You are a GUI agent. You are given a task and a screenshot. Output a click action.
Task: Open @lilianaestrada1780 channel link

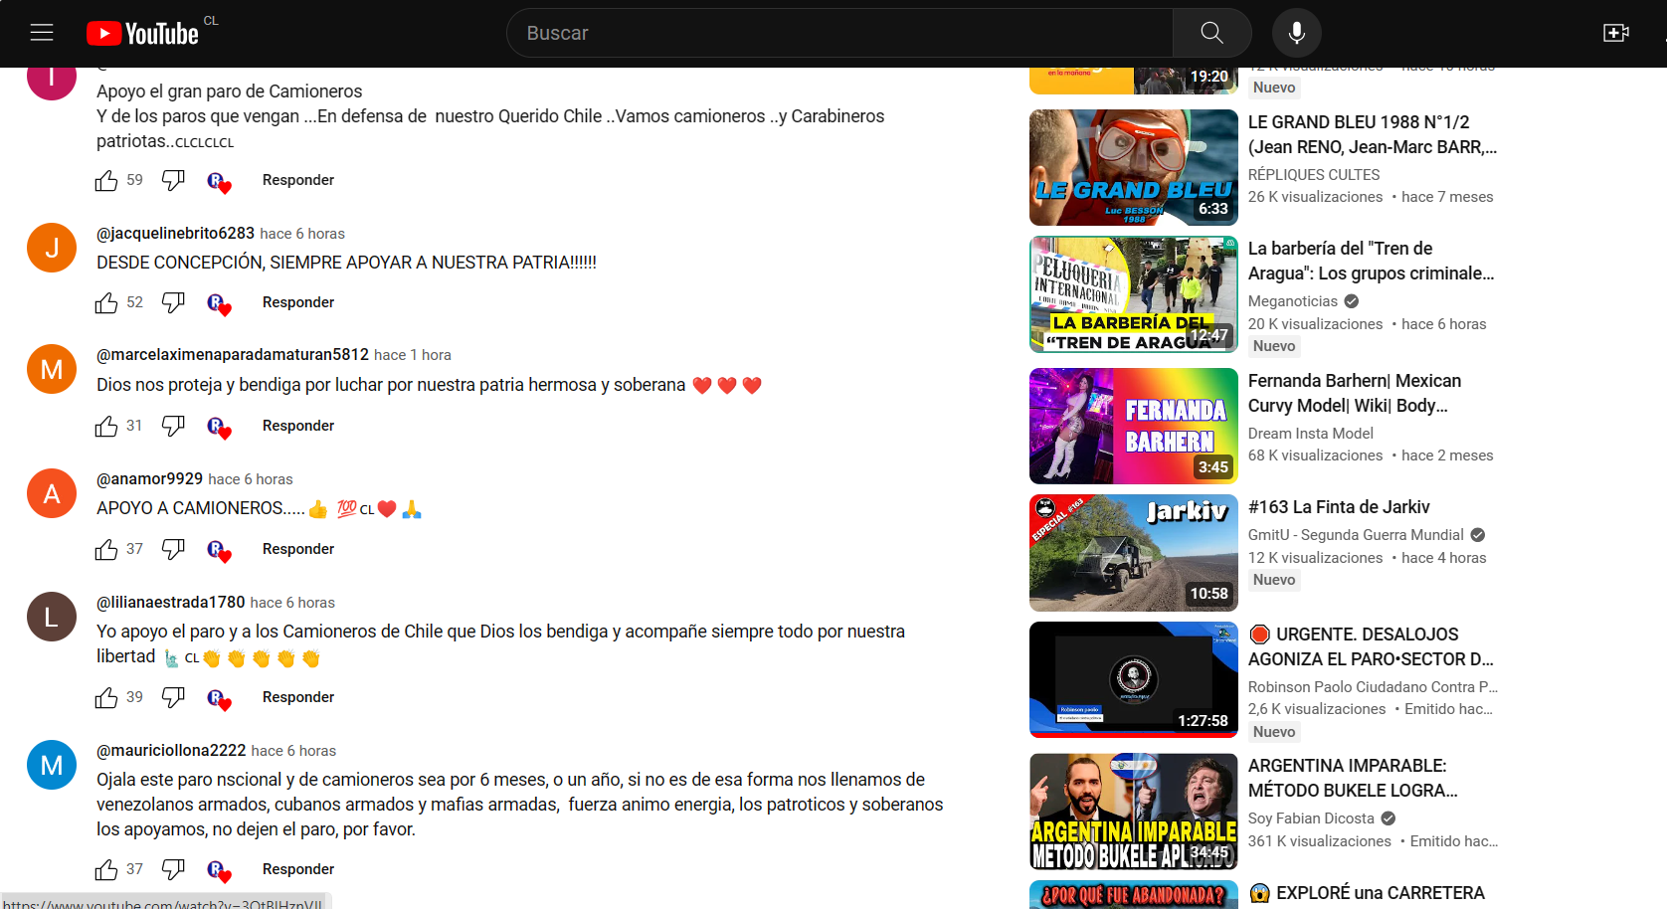pyautogui.click(x=170, y=602)
